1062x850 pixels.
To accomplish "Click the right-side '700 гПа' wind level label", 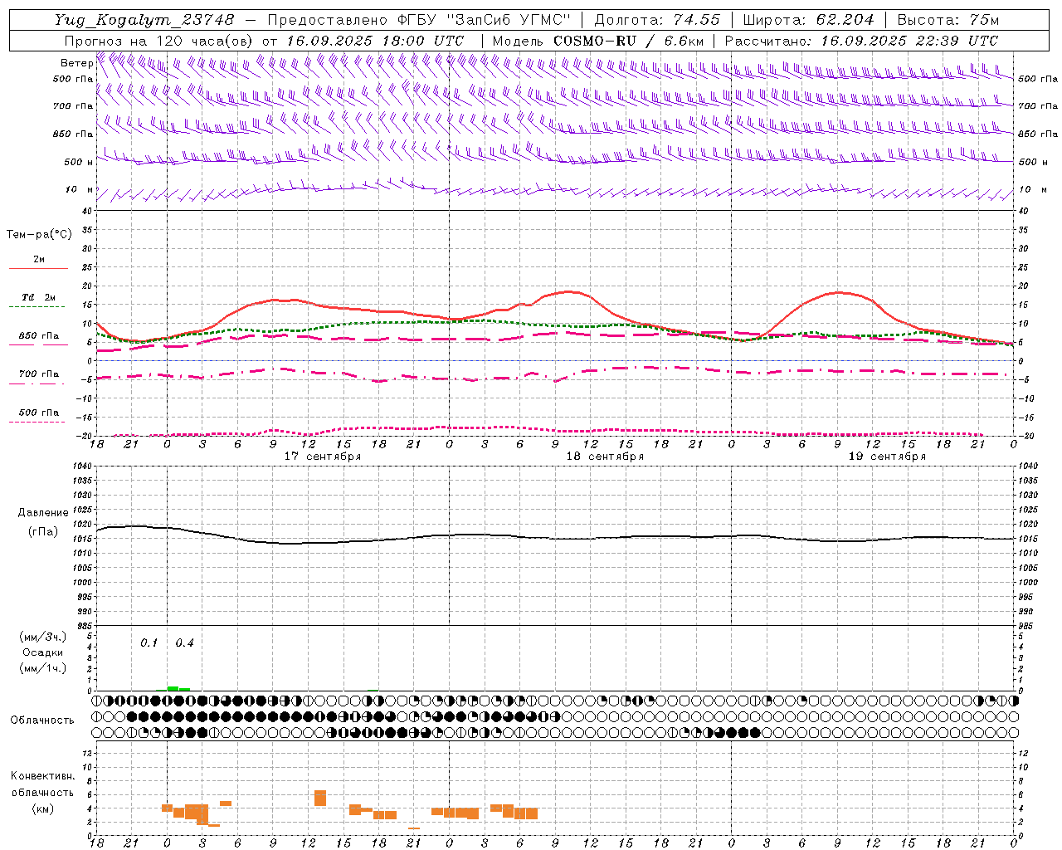I will pos(1038,106).
